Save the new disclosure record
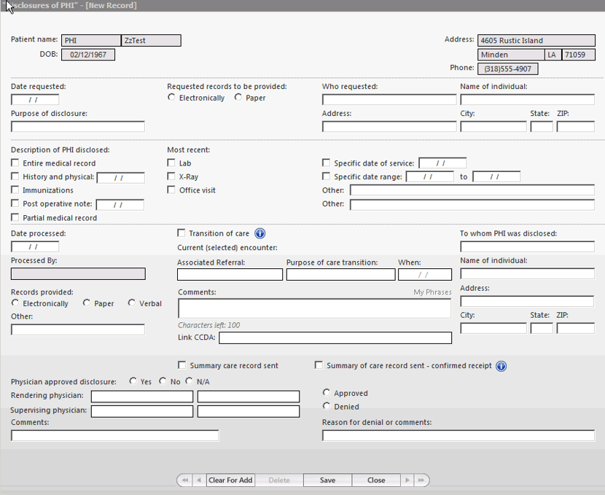605x495 pixels. 327,480
